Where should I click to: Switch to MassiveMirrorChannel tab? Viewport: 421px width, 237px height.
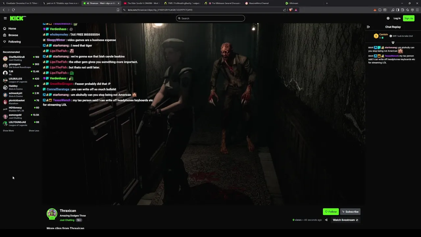[263, 3]
